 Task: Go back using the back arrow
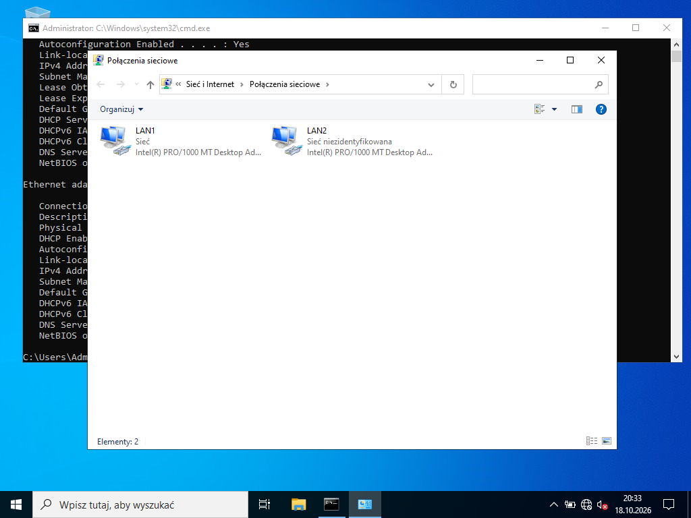[101, 84]
